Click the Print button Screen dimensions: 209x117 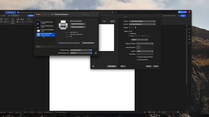[156, 66]
